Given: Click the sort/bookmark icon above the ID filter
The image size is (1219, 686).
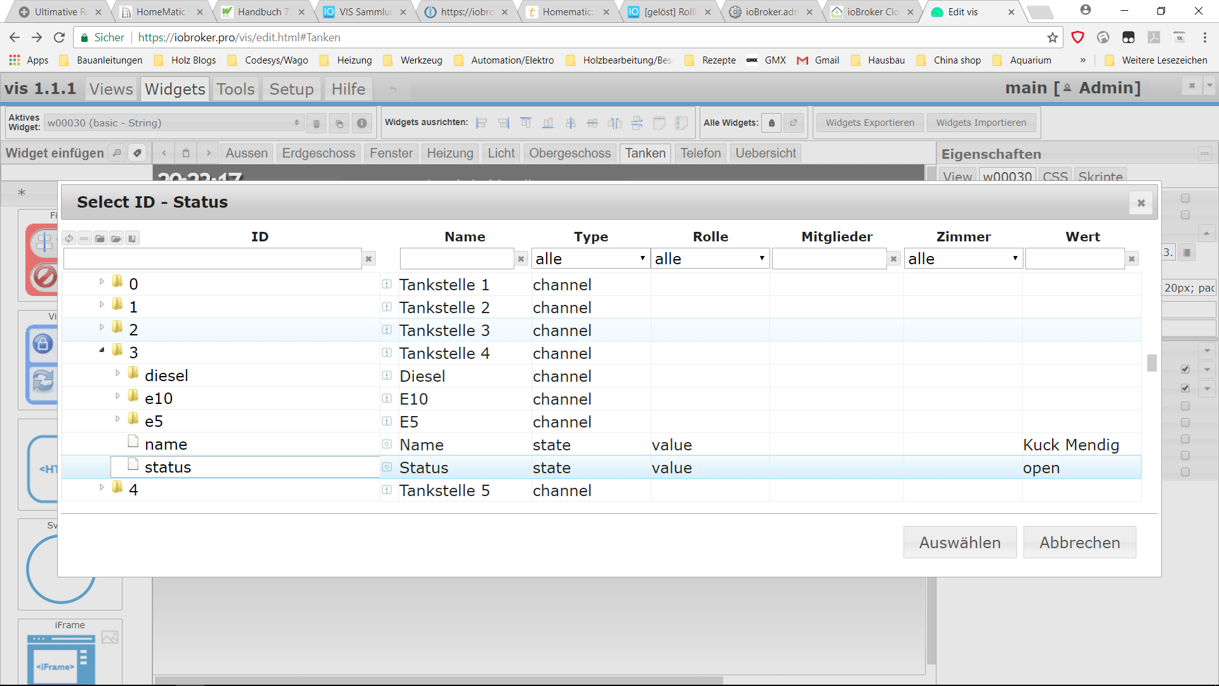Looking at the screenshot, I should coord(132,238).
